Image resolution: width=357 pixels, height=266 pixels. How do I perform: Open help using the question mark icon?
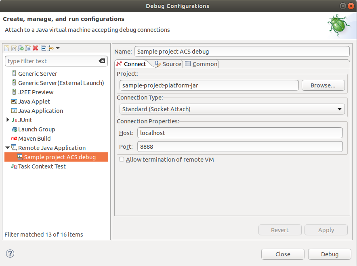click(10, 254)
